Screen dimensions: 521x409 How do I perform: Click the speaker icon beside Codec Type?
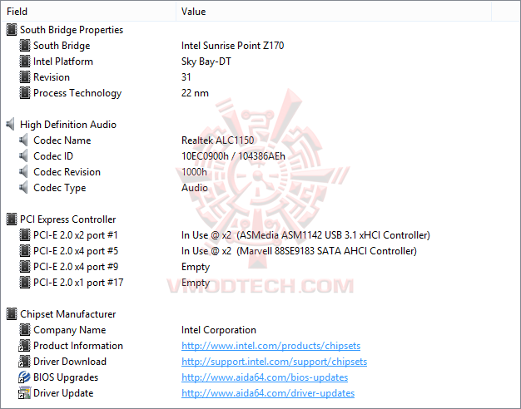click(x=23, y=188)
